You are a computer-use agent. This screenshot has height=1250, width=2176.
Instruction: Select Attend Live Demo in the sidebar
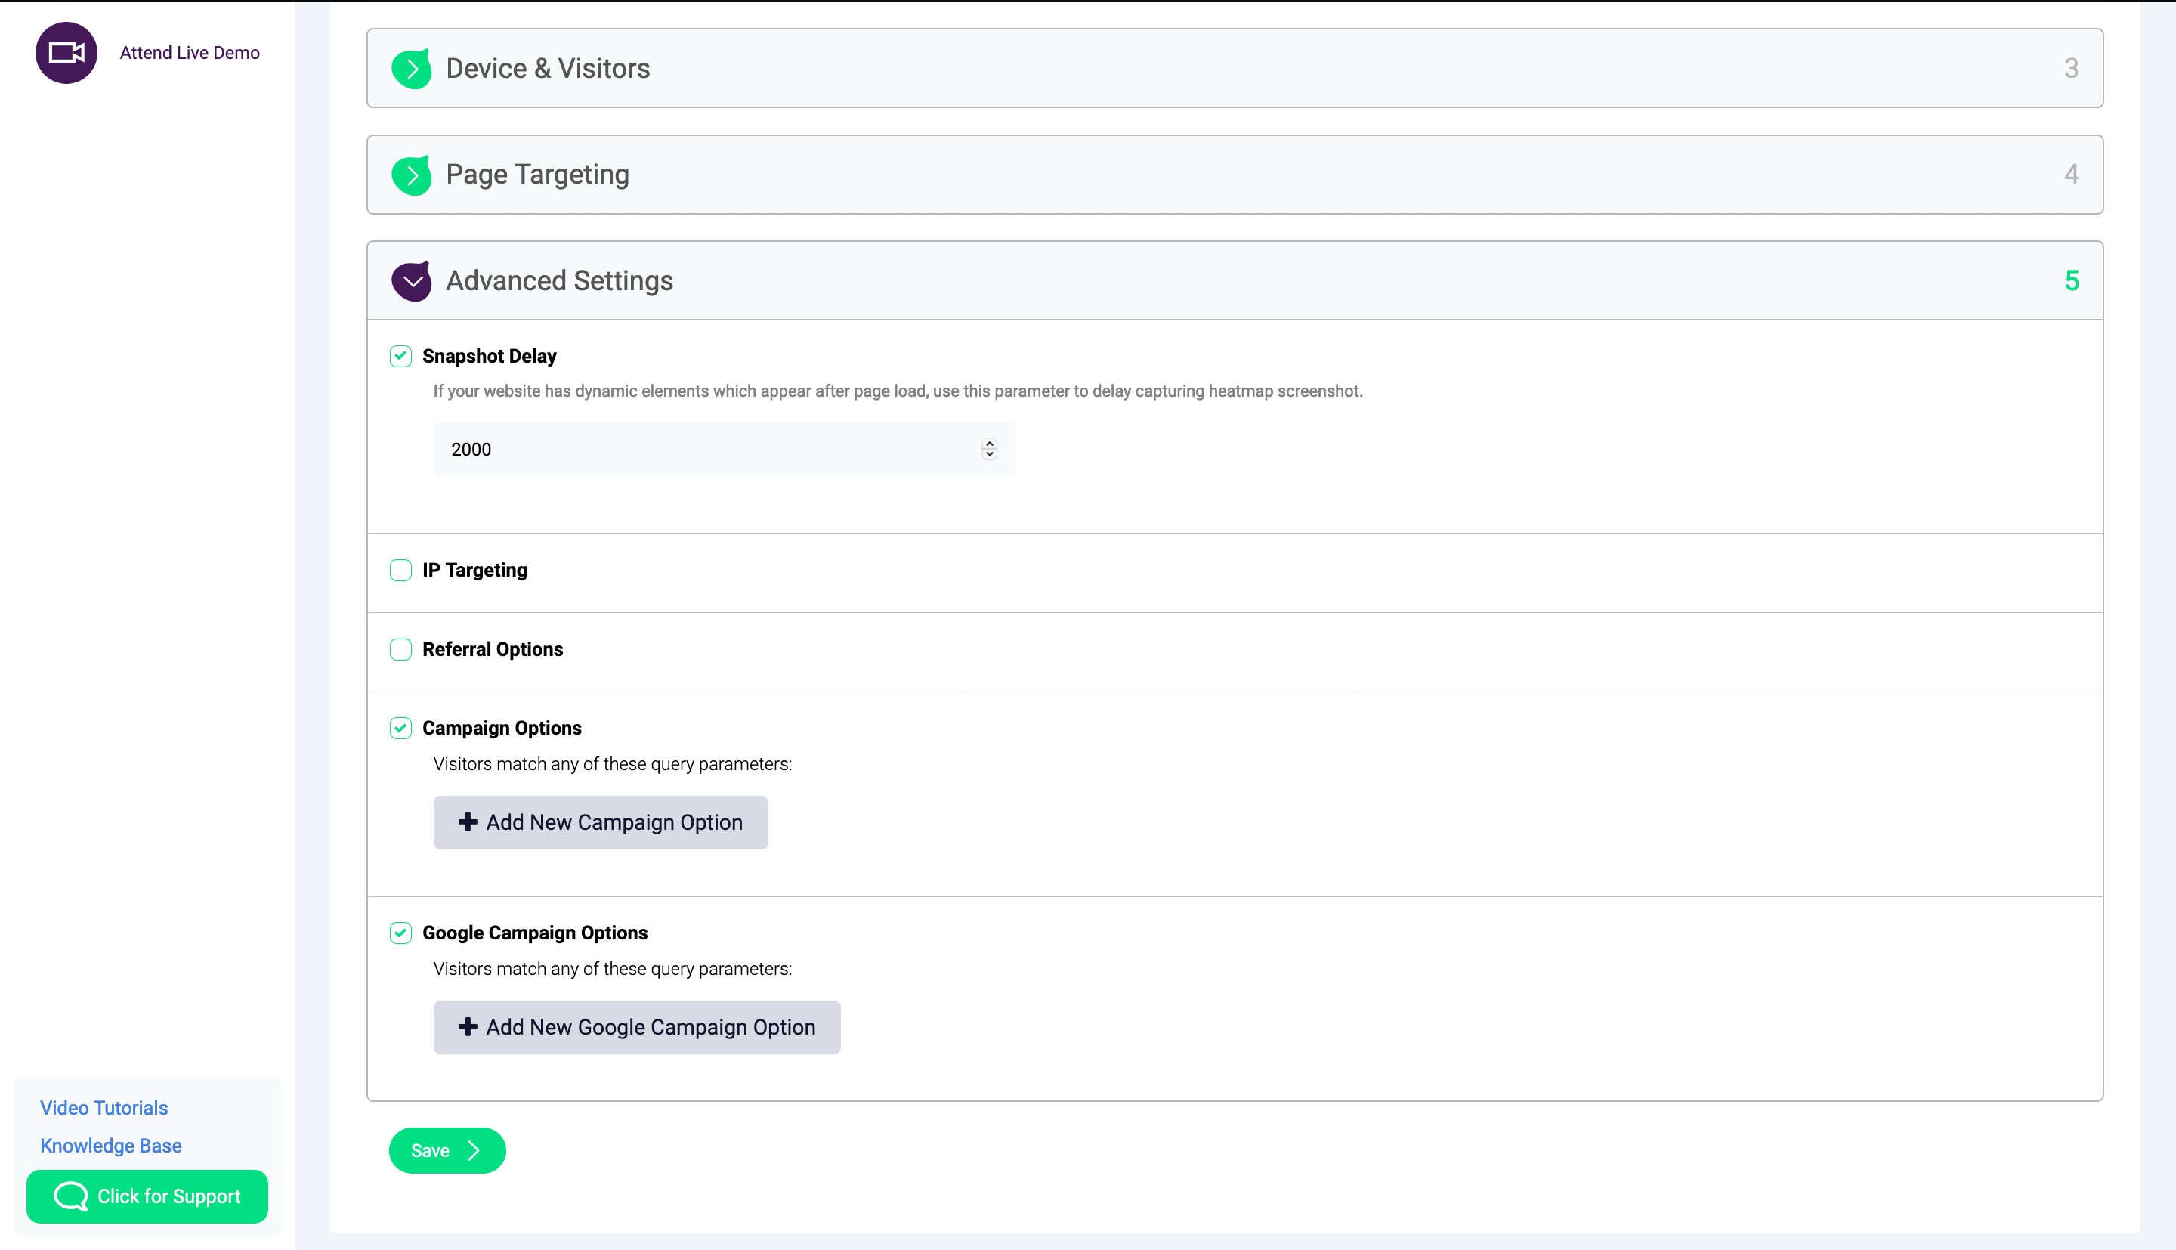point(189,52)
